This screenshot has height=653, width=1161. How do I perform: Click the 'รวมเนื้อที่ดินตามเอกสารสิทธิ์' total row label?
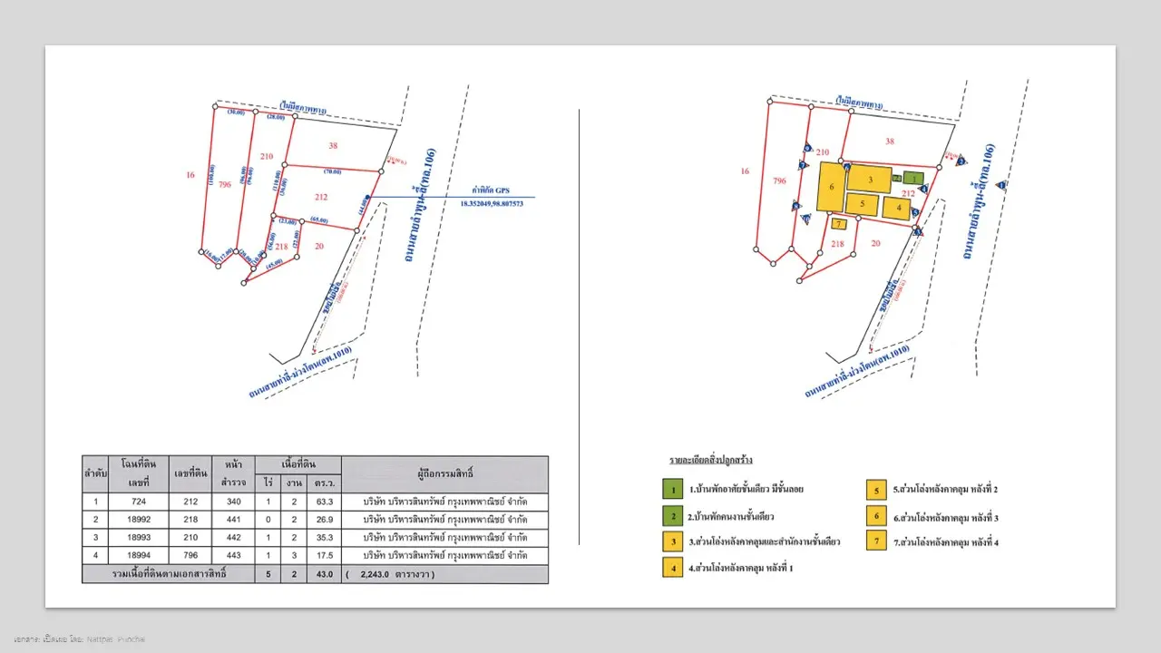(169, 574)
